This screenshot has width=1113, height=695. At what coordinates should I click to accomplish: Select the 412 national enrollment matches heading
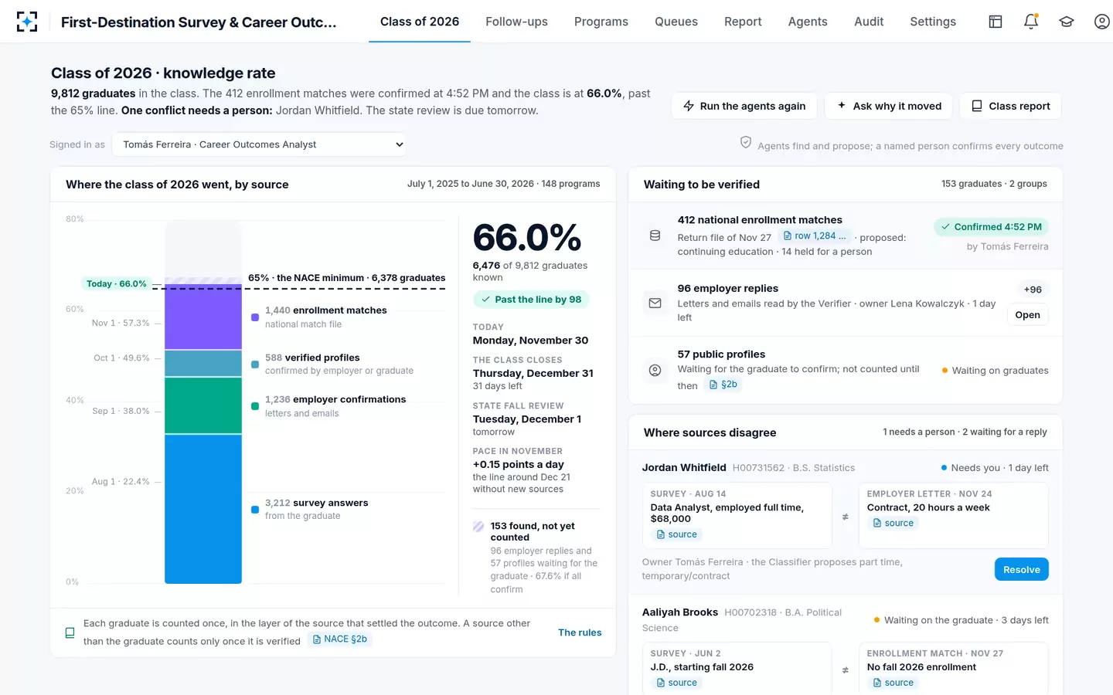(760, 220)
